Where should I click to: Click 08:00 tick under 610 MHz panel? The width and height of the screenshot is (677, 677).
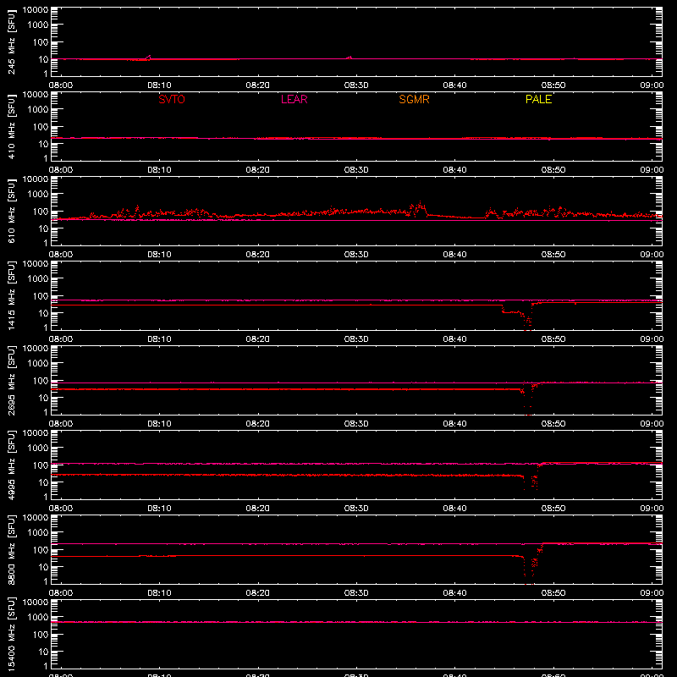61,255
